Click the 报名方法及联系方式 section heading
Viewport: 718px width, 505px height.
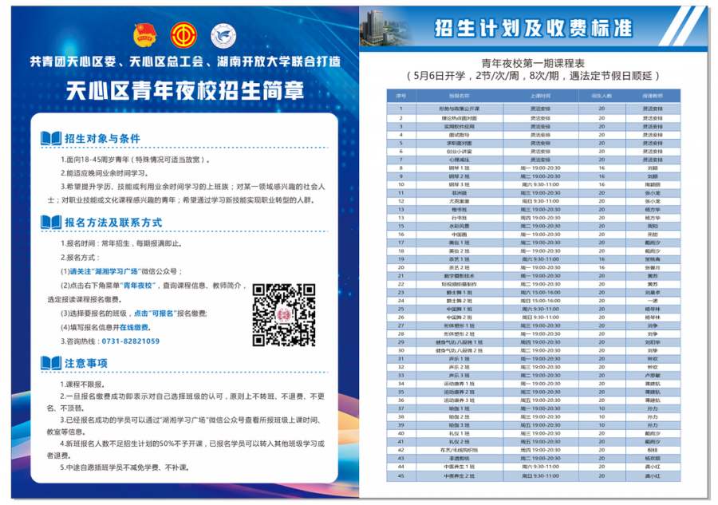coord(113,223)
